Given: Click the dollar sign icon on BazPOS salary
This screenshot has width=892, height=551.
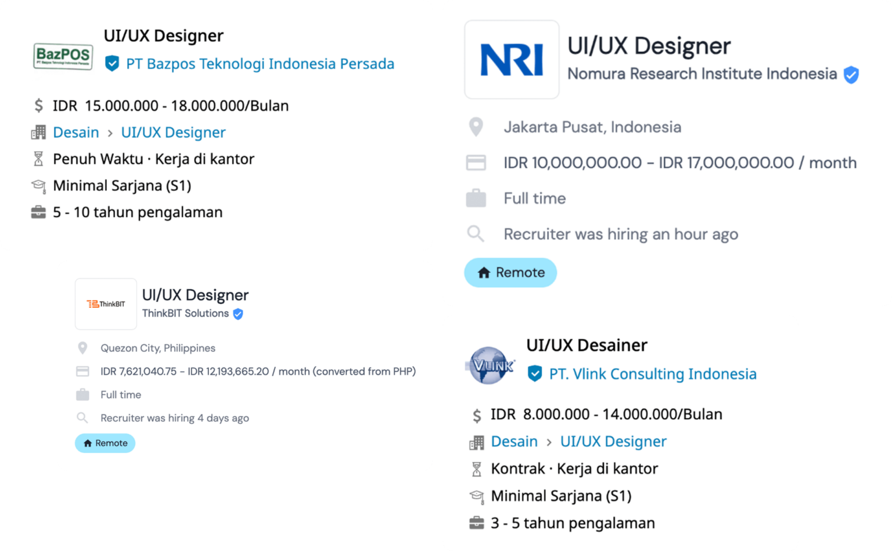Looking at the screenshot, I should coord(38,106).
